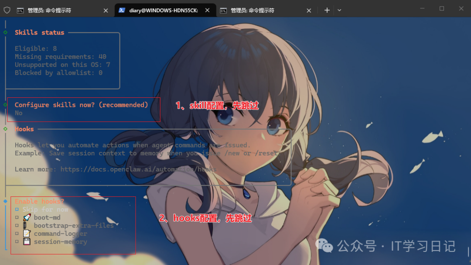Select the diary@WINDOWS-HDN55CK tab
Screen dimensions: 471x265
[165, 10]
